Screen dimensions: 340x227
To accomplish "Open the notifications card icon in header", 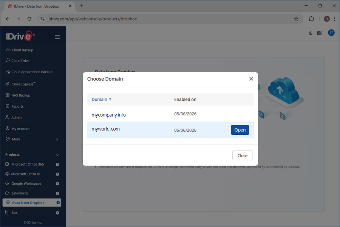I will 319,33.
